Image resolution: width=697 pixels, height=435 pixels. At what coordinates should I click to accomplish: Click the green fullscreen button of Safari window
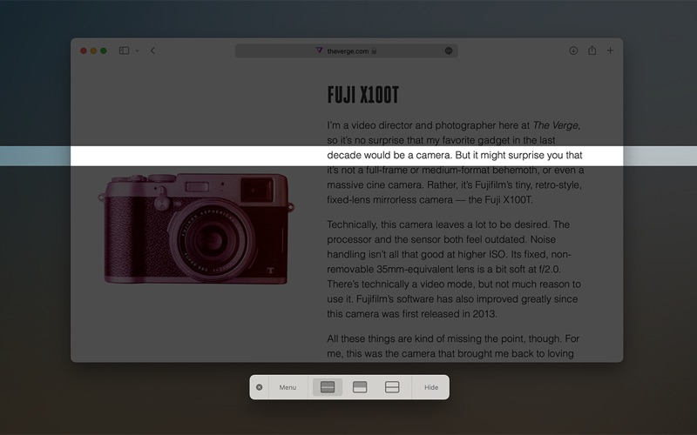click(104, 50)
